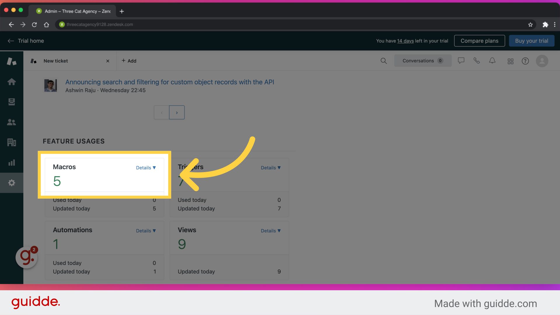Go to next announcement with the arrow control
This screenshot has width=560, height=315.
coord(177,112)
